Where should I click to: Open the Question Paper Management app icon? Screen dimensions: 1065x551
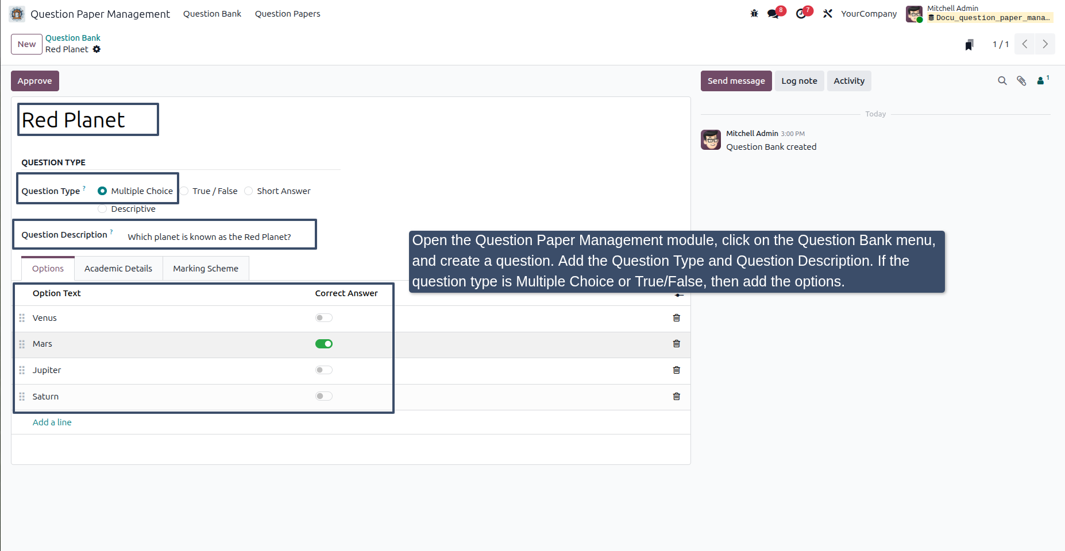click(x=17, y=14)
